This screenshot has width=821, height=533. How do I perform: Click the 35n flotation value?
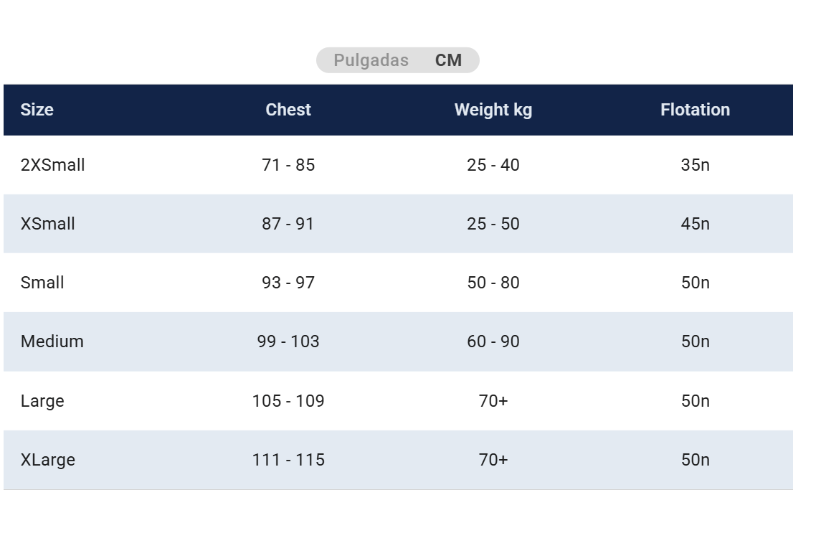695,165
